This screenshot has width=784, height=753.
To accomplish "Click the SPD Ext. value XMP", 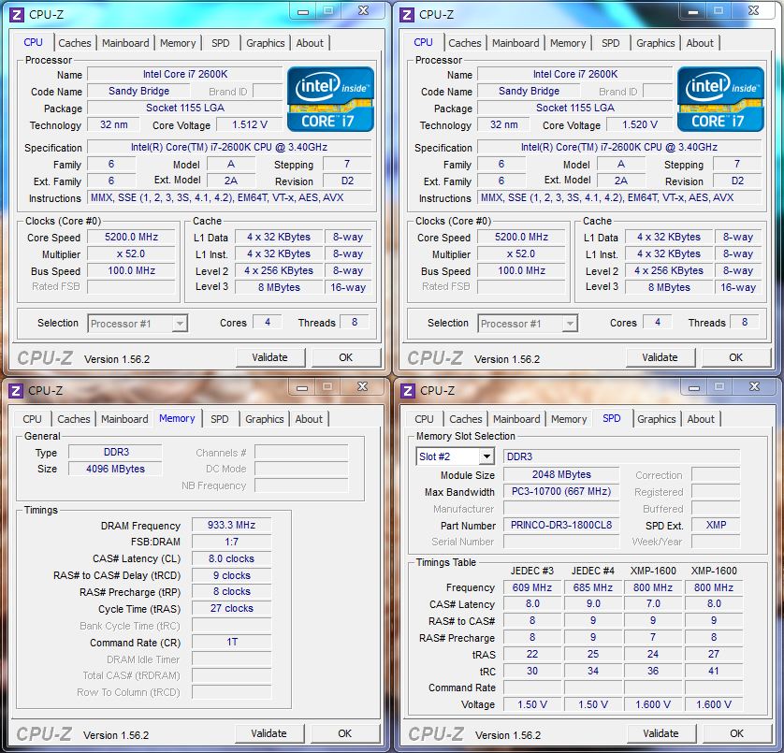I will click(x=716, y=525).
